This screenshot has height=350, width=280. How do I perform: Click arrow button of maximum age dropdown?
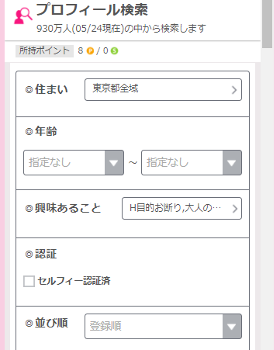(232, 163)
